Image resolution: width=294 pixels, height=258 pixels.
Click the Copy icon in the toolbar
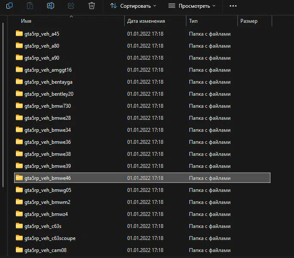click(x=9, y=6)
